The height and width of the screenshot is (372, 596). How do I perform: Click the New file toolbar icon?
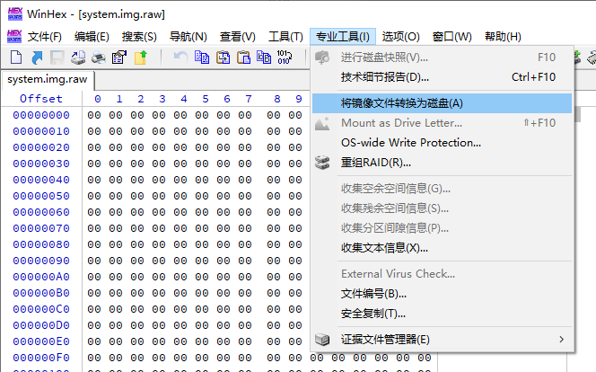coord(16,58)
